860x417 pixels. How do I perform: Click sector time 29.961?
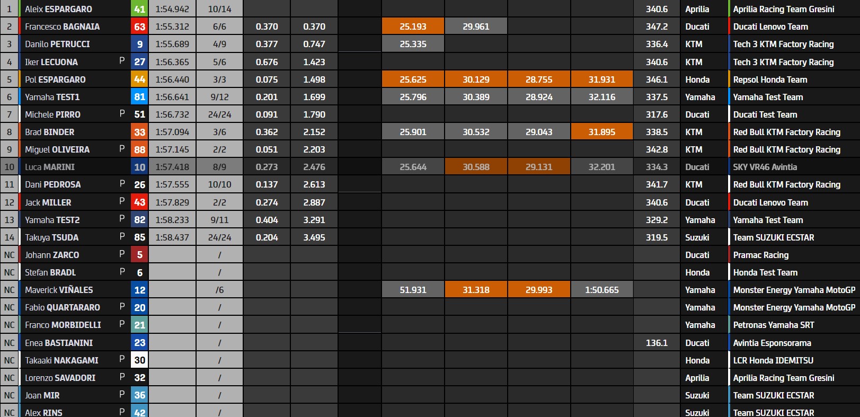pos(476,26)
